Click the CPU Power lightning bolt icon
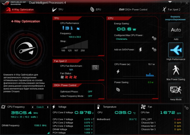Screen dimensions: 190x135 pos(118,71)
